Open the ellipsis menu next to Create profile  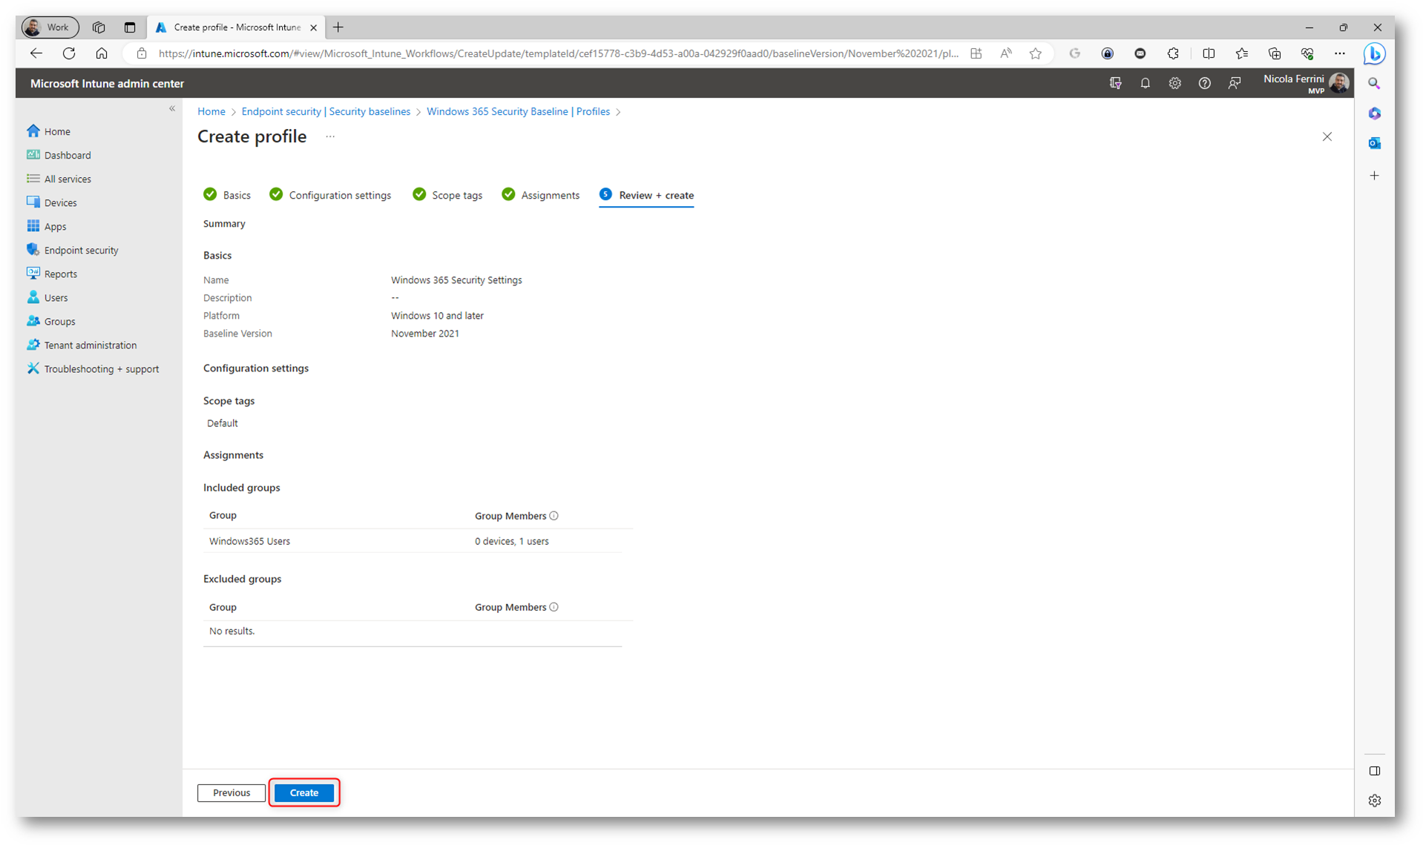pos(330,136)
